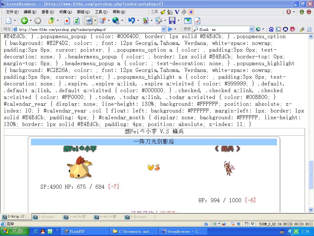Click the floppy disk save icon
Viewport: 314px width, 236px height.
(x=172, y=21)
